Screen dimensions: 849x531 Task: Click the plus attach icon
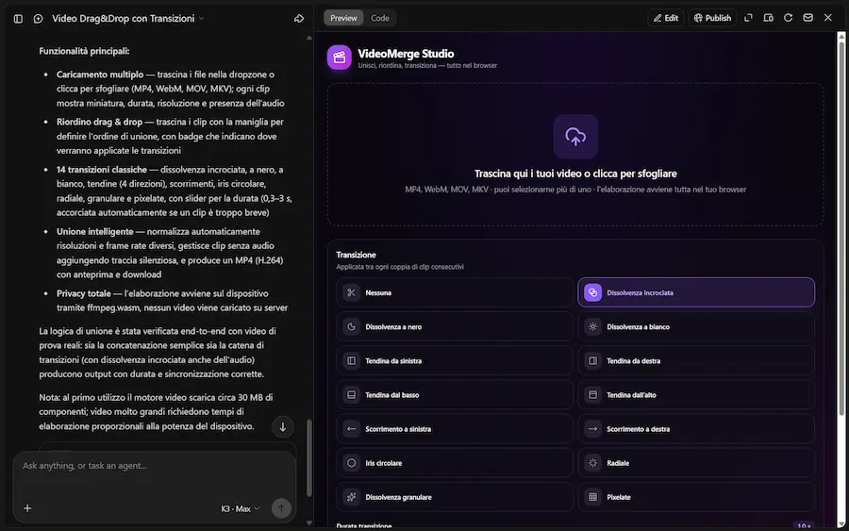pyautogui.click(x=27, y=507)
